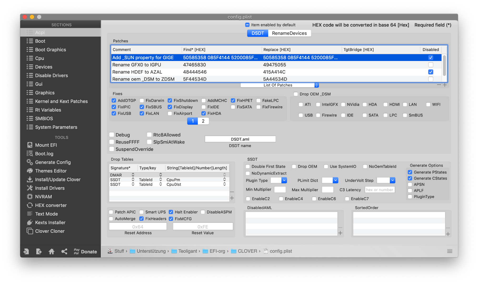Image resolution: width=478 pixels, height=284 pixels.
Task: Open the CpuPm string stepper
Action: 225,180
